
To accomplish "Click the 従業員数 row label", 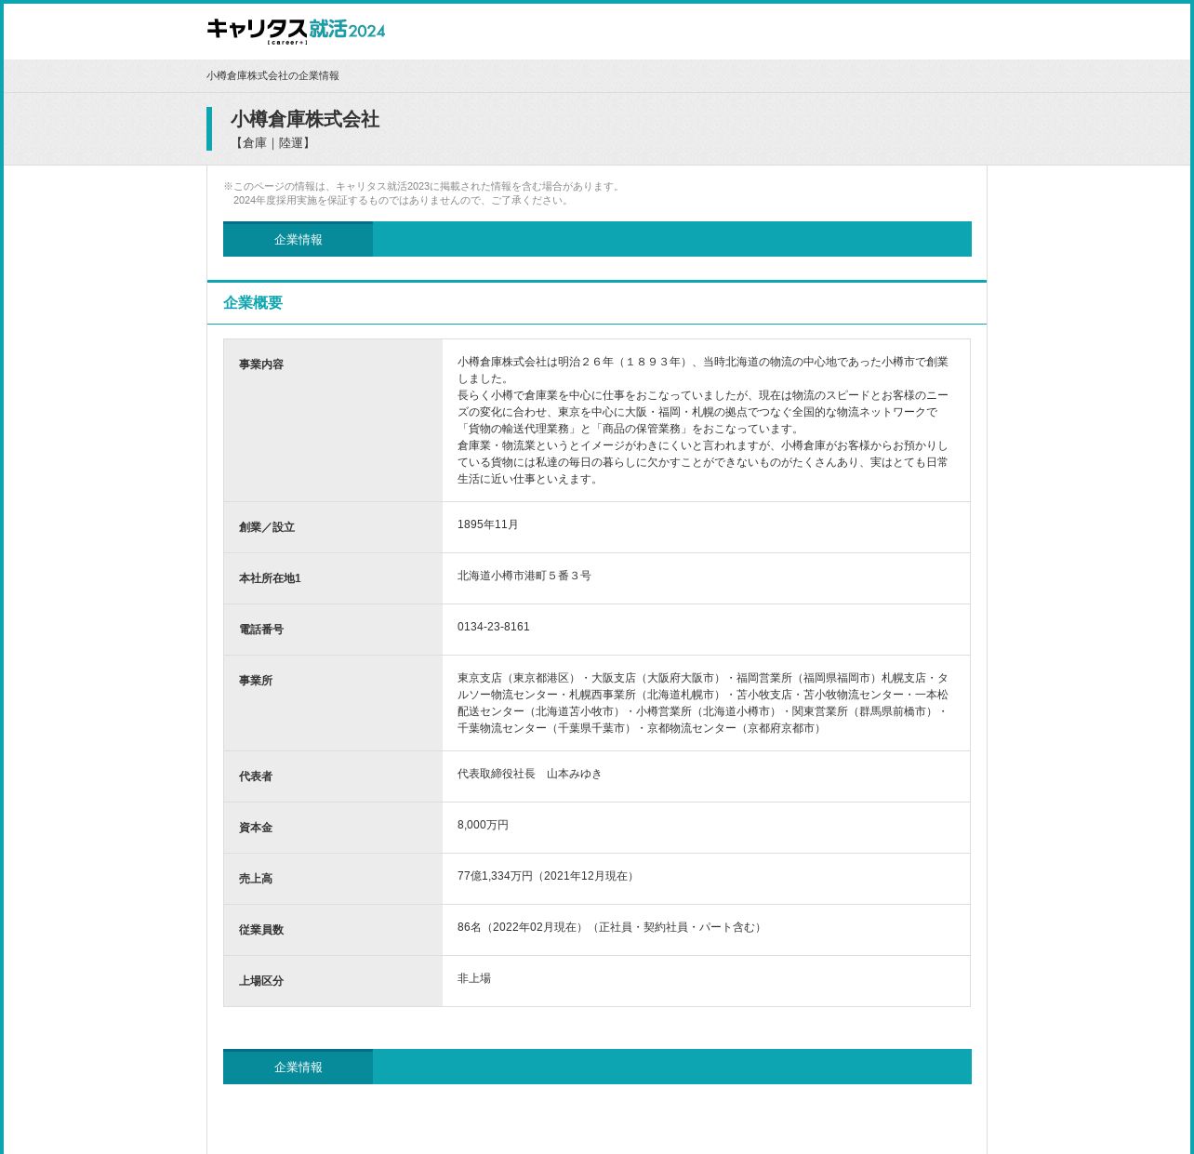I will click(x=261, y=930).
